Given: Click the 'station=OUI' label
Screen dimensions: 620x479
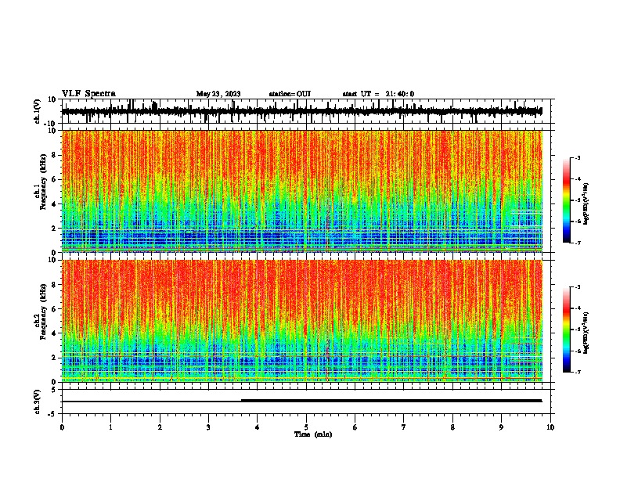Looking at the screenshot, I should [290, 94].
